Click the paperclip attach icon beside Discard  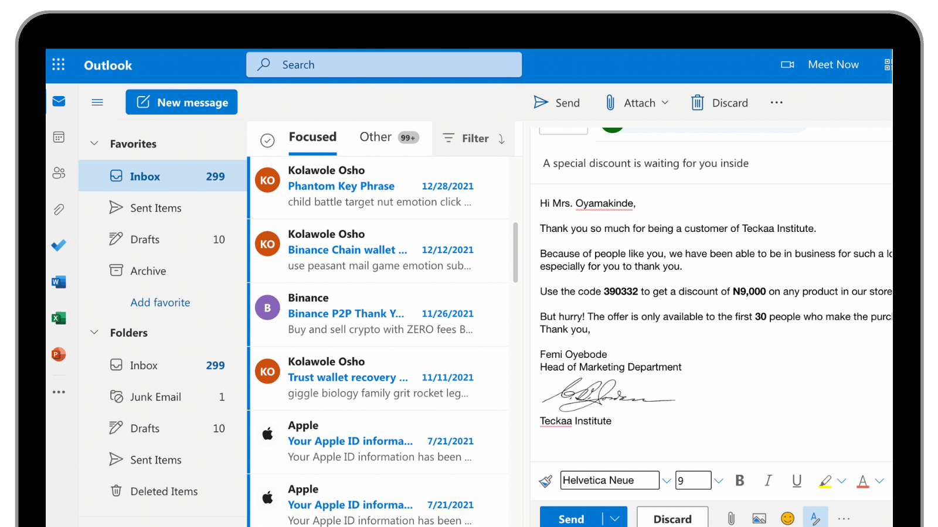[731, 518]
